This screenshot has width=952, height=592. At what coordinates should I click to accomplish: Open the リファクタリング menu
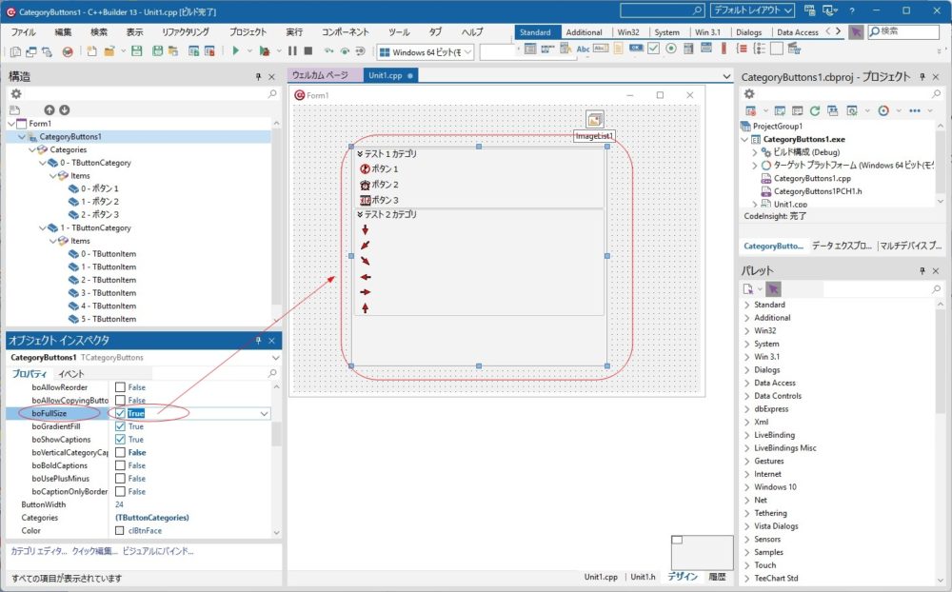pos(186,31)
